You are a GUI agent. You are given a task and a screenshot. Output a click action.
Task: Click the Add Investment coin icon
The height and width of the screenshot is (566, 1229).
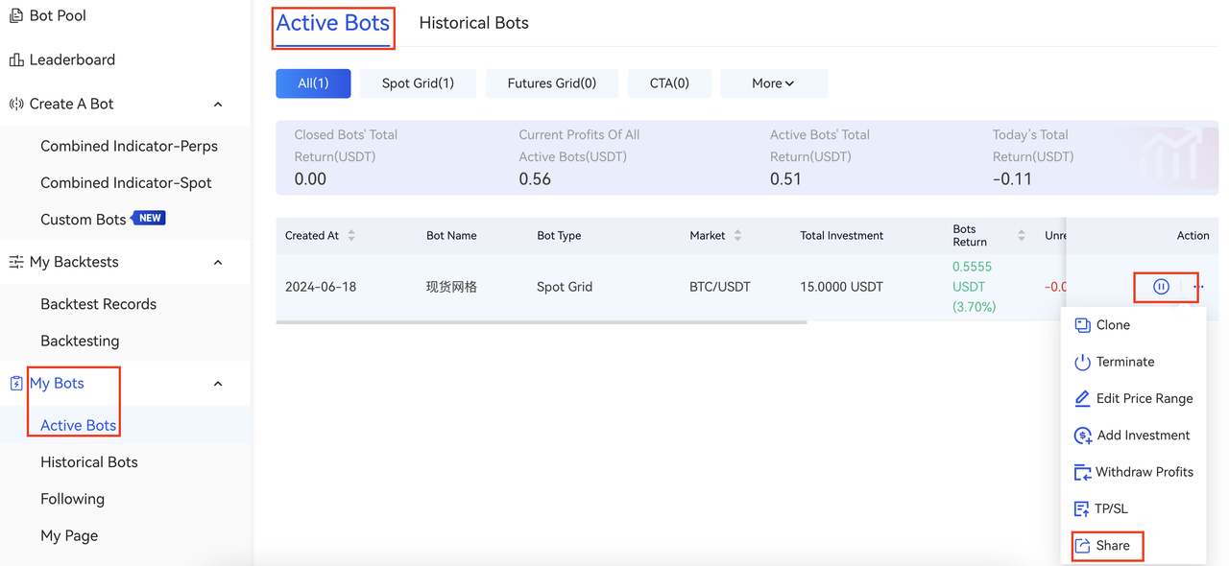coord(1082,436)
